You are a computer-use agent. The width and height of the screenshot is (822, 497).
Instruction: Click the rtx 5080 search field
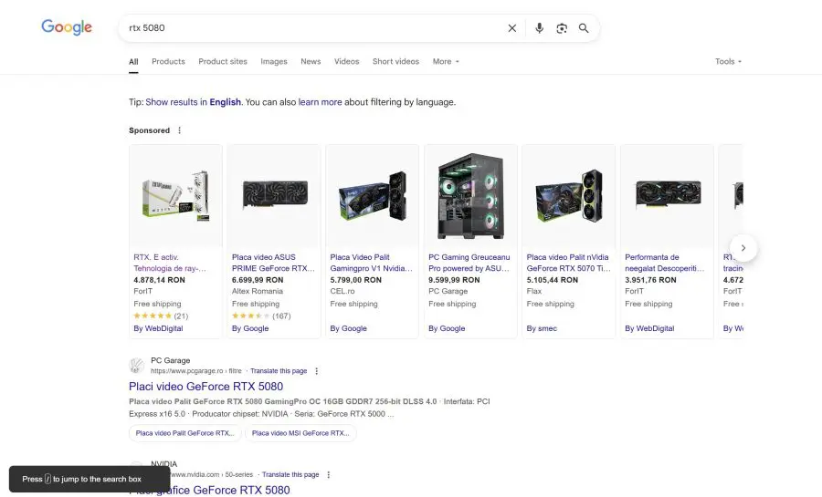coord(314,27)
